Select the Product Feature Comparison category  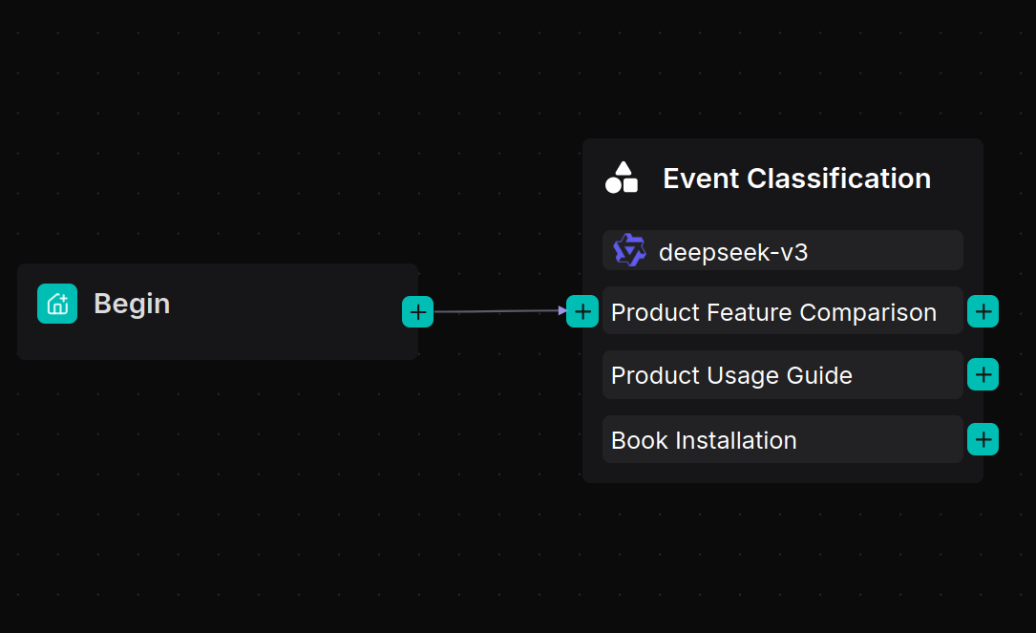[782, 311]
